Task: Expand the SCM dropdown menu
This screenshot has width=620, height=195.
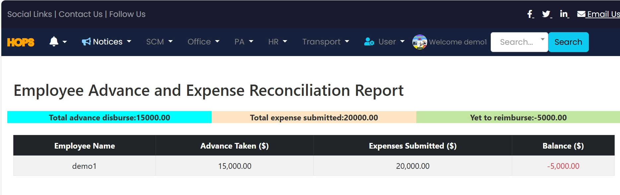Action: click(159, 42)
